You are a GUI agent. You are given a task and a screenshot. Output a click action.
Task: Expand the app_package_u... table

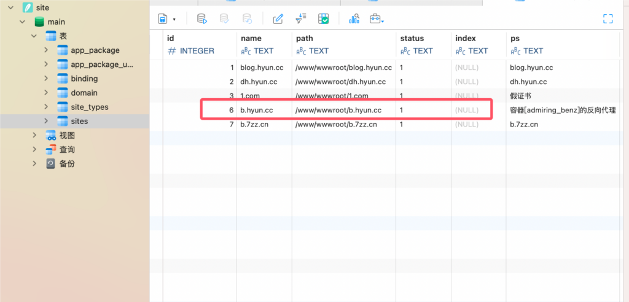pos(46,64)
